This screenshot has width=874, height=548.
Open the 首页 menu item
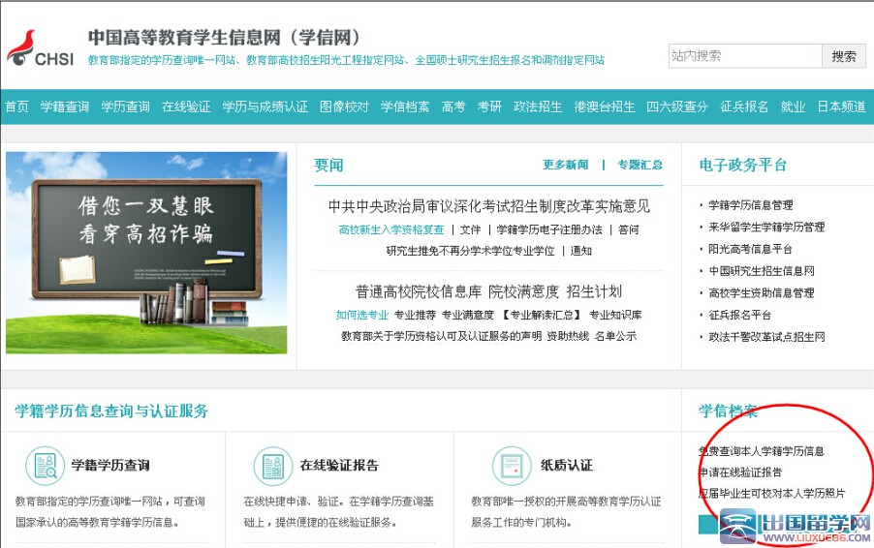16,107
